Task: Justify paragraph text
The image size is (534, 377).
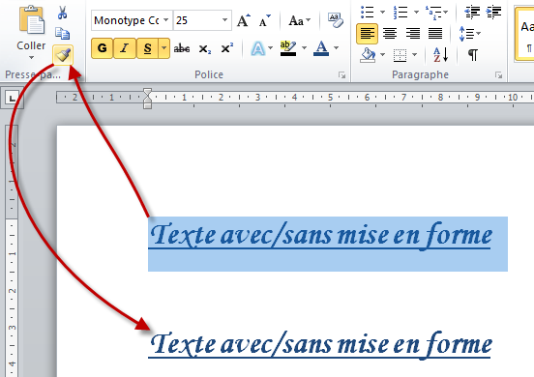Action: (x=435, y=34)
